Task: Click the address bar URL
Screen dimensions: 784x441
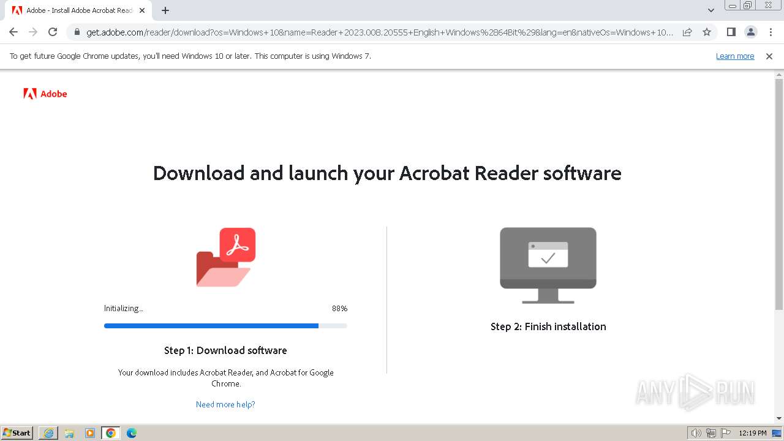Action: (x=380, y=32)
